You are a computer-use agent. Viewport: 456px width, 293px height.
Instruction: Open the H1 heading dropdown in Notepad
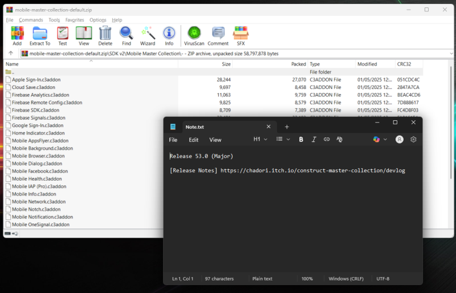[260, 139]
